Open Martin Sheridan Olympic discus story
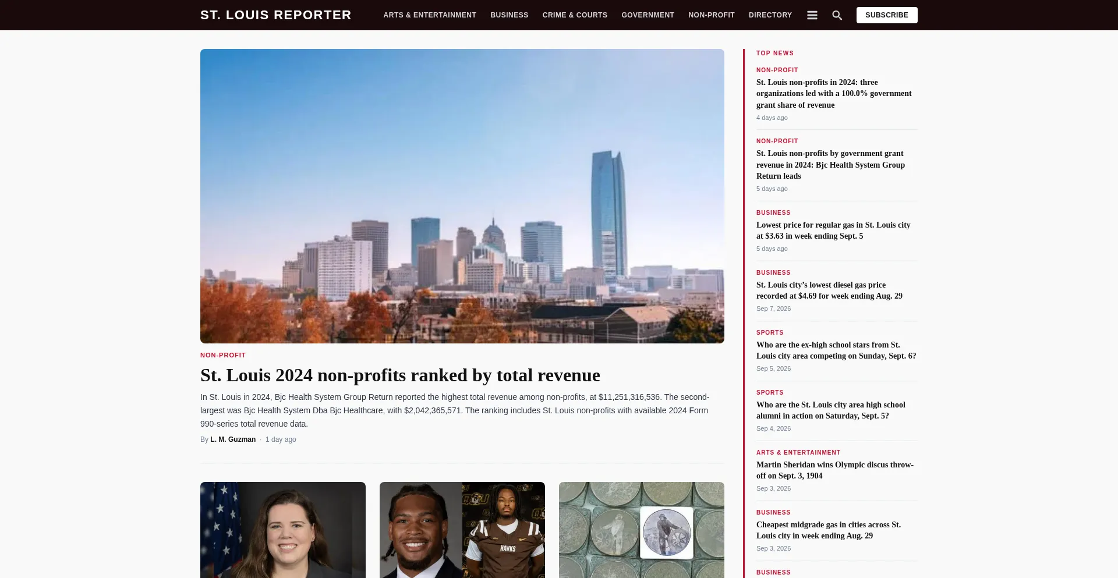1118x578 pixels. click(x=835, y=470)
